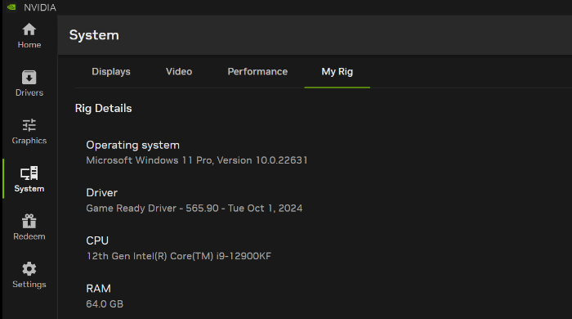Open Drivers via download-box icon

[x=29, y=78]
